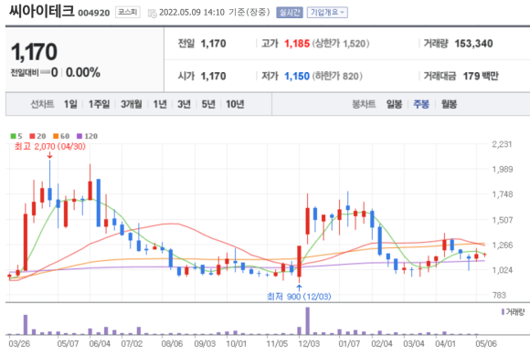Click the purple 거래량 legend marker

pyautogui.click(x=503, y=312)
